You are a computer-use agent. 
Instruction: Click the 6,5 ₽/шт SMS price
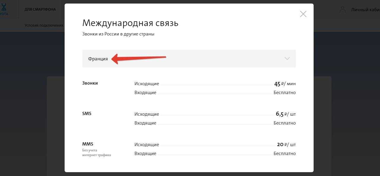(286, 114)
